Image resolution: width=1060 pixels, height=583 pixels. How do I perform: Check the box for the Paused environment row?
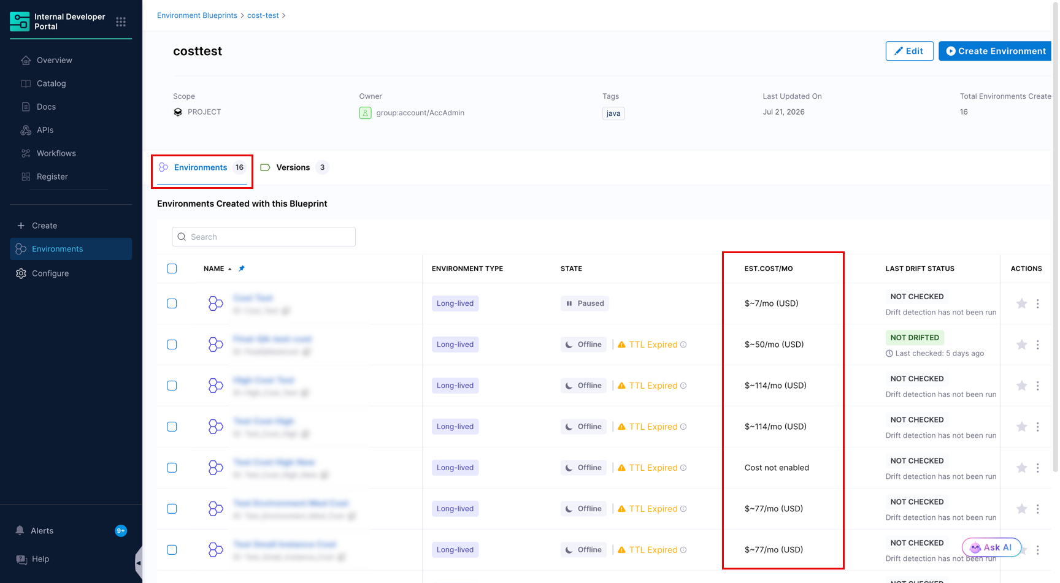pyautogui.click(x=172, y=303)
